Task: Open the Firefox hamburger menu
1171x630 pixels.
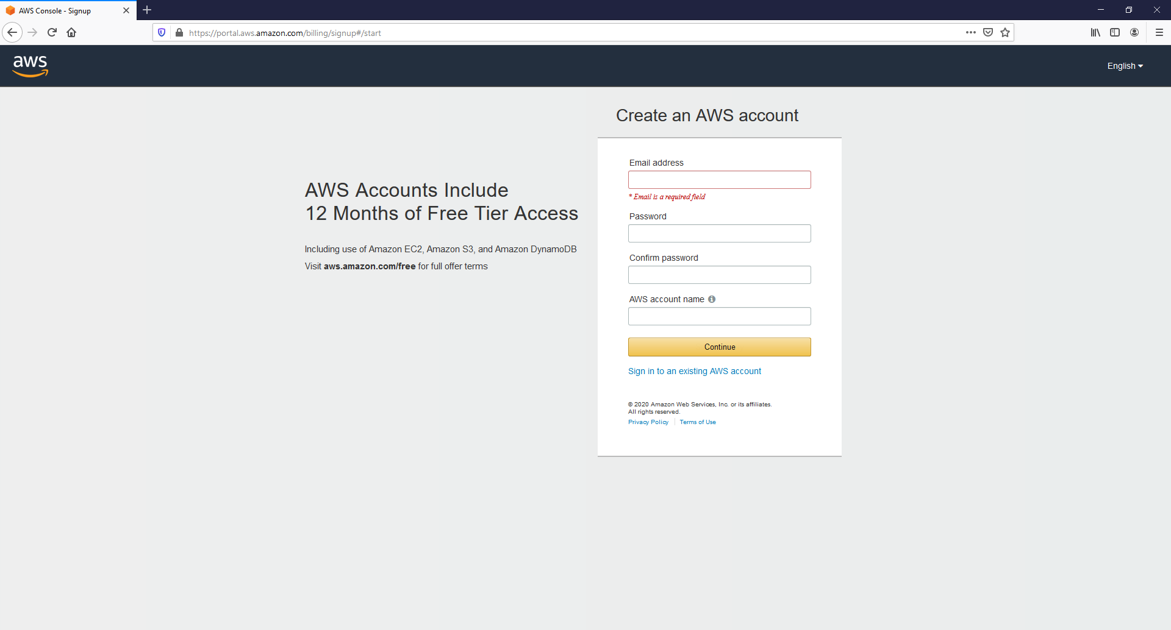Action: pos(1159,32)
